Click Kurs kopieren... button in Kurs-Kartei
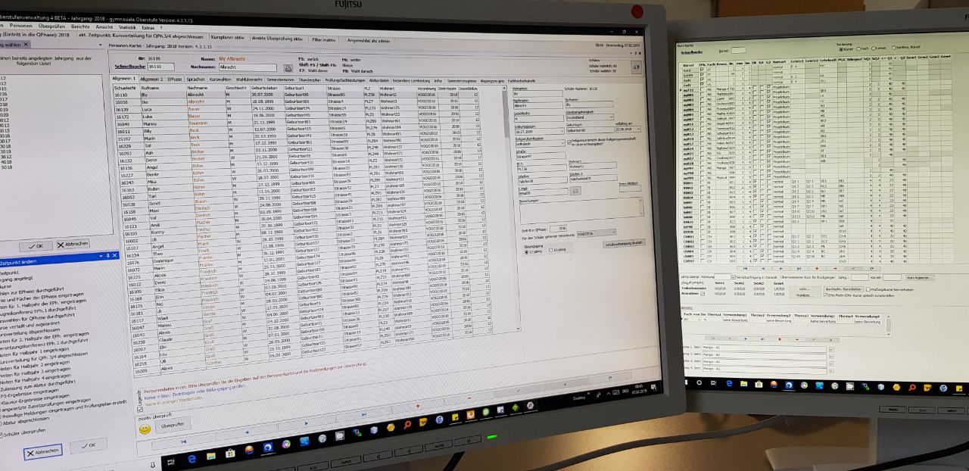The image size is (969, 471). tap(920, 278)
